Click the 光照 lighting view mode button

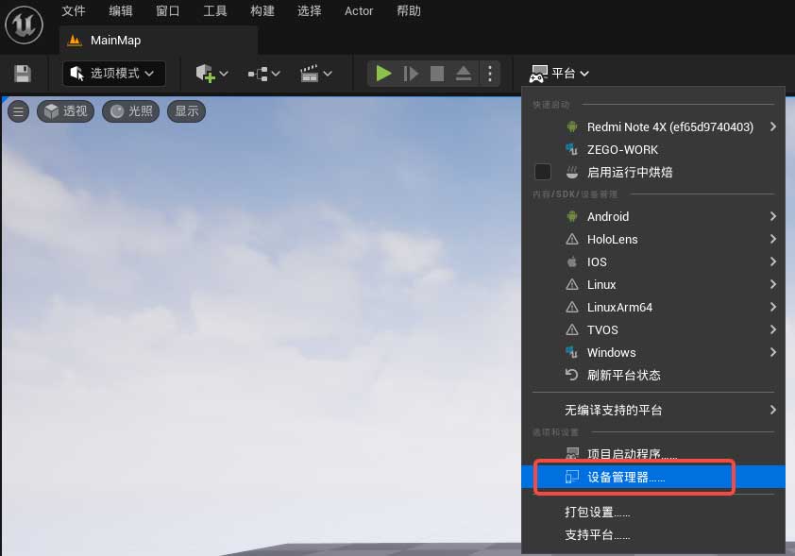[131, 111]
